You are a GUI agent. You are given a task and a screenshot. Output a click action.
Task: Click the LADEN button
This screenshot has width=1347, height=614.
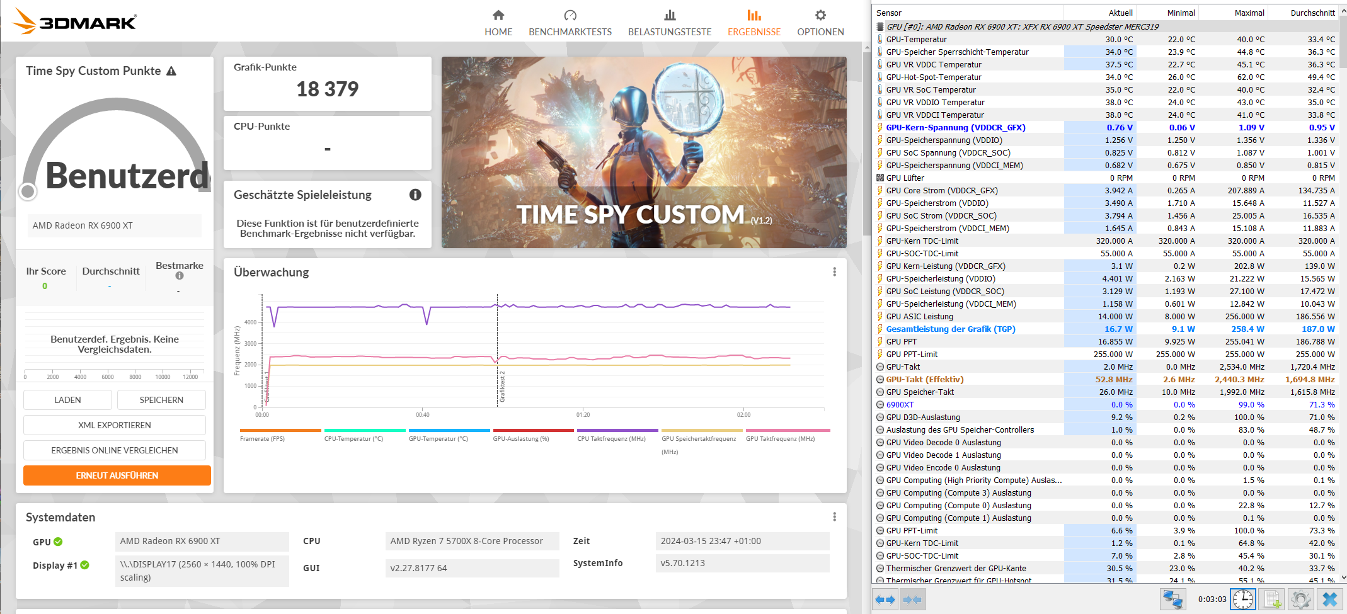pyautogui.click(x=67, y=400)
